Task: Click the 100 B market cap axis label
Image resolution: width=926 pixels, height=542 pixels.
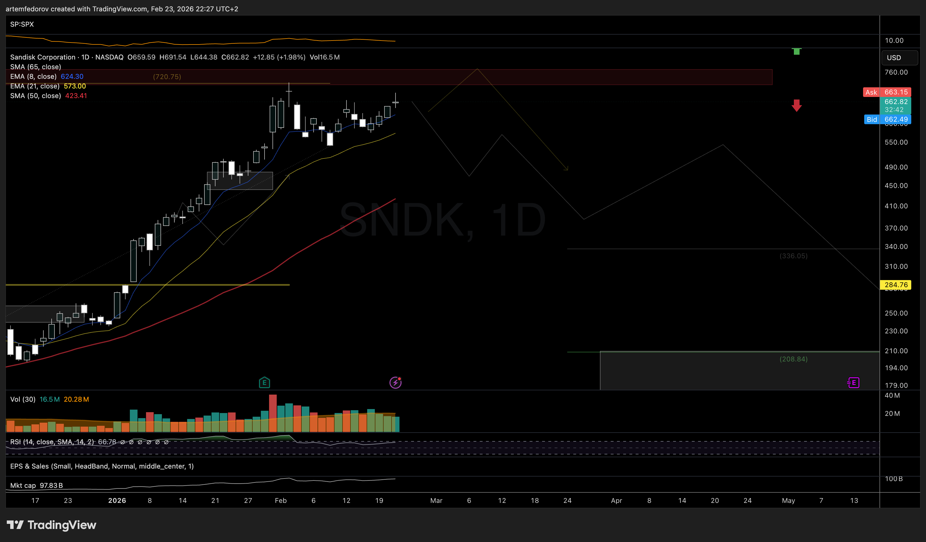Action: [x=893, y=479]
